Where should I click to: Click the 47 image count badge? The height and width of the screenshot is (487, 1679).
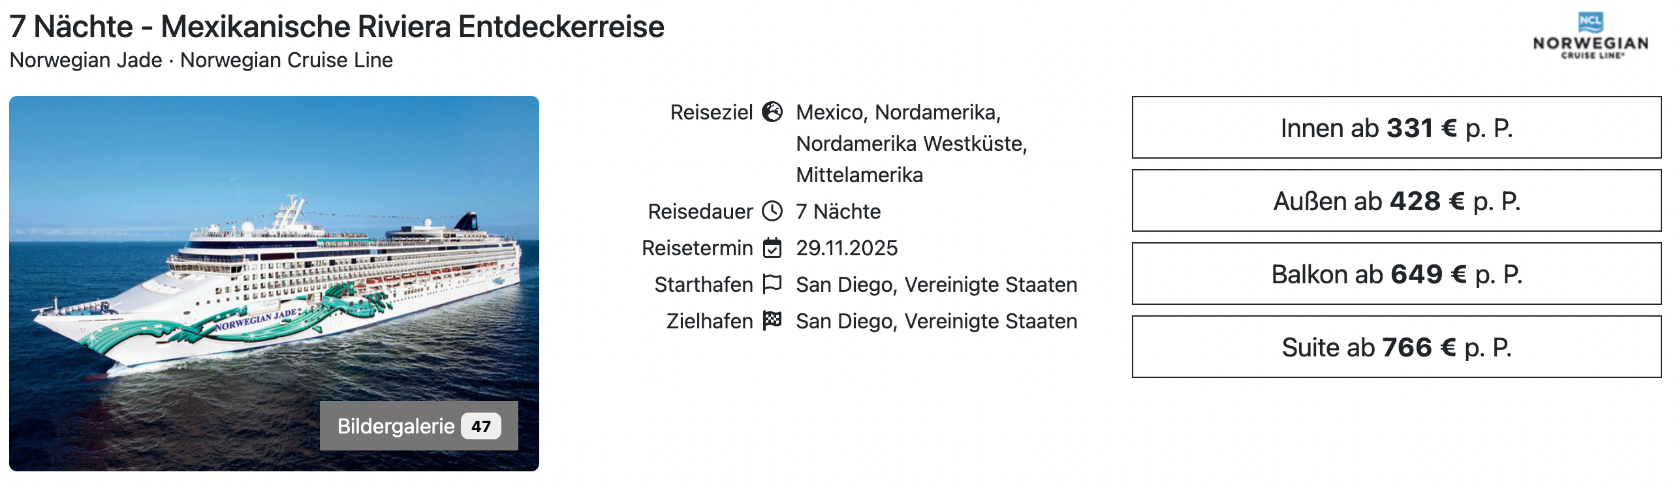tap(481, 426)
